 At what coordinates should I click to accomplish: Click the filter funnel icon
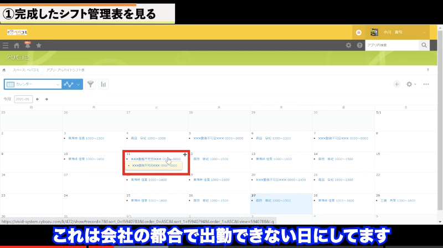coord(90,84)
